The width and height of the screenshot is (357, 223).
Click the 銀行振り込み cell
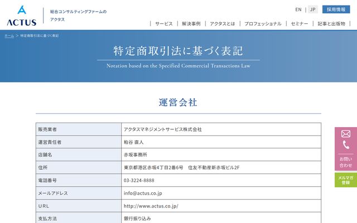click(221, 218)
